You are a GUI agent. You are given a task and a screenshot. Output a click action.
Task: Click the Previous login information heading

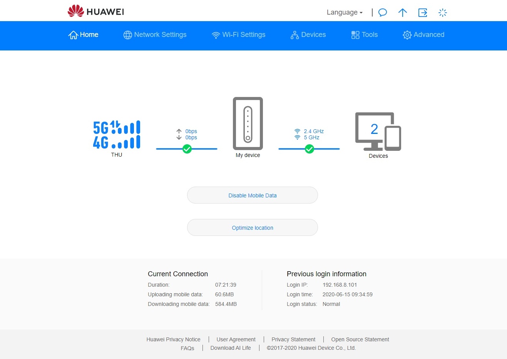326,274
